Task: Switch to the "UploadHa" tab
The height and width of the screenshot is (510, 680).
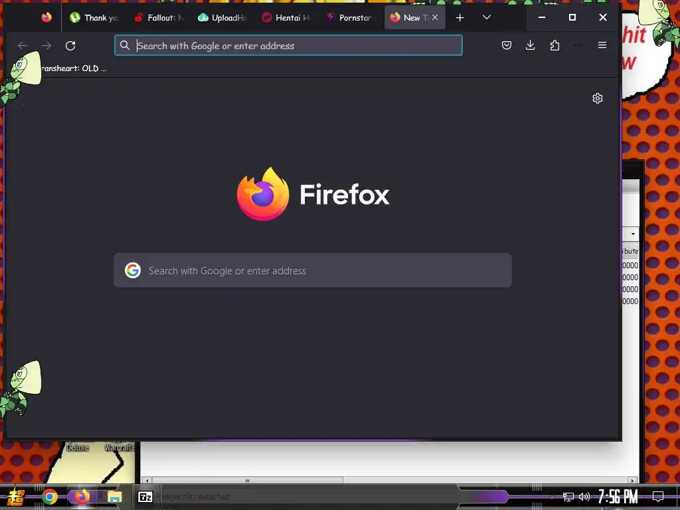Action: click(x=222, y=17)
